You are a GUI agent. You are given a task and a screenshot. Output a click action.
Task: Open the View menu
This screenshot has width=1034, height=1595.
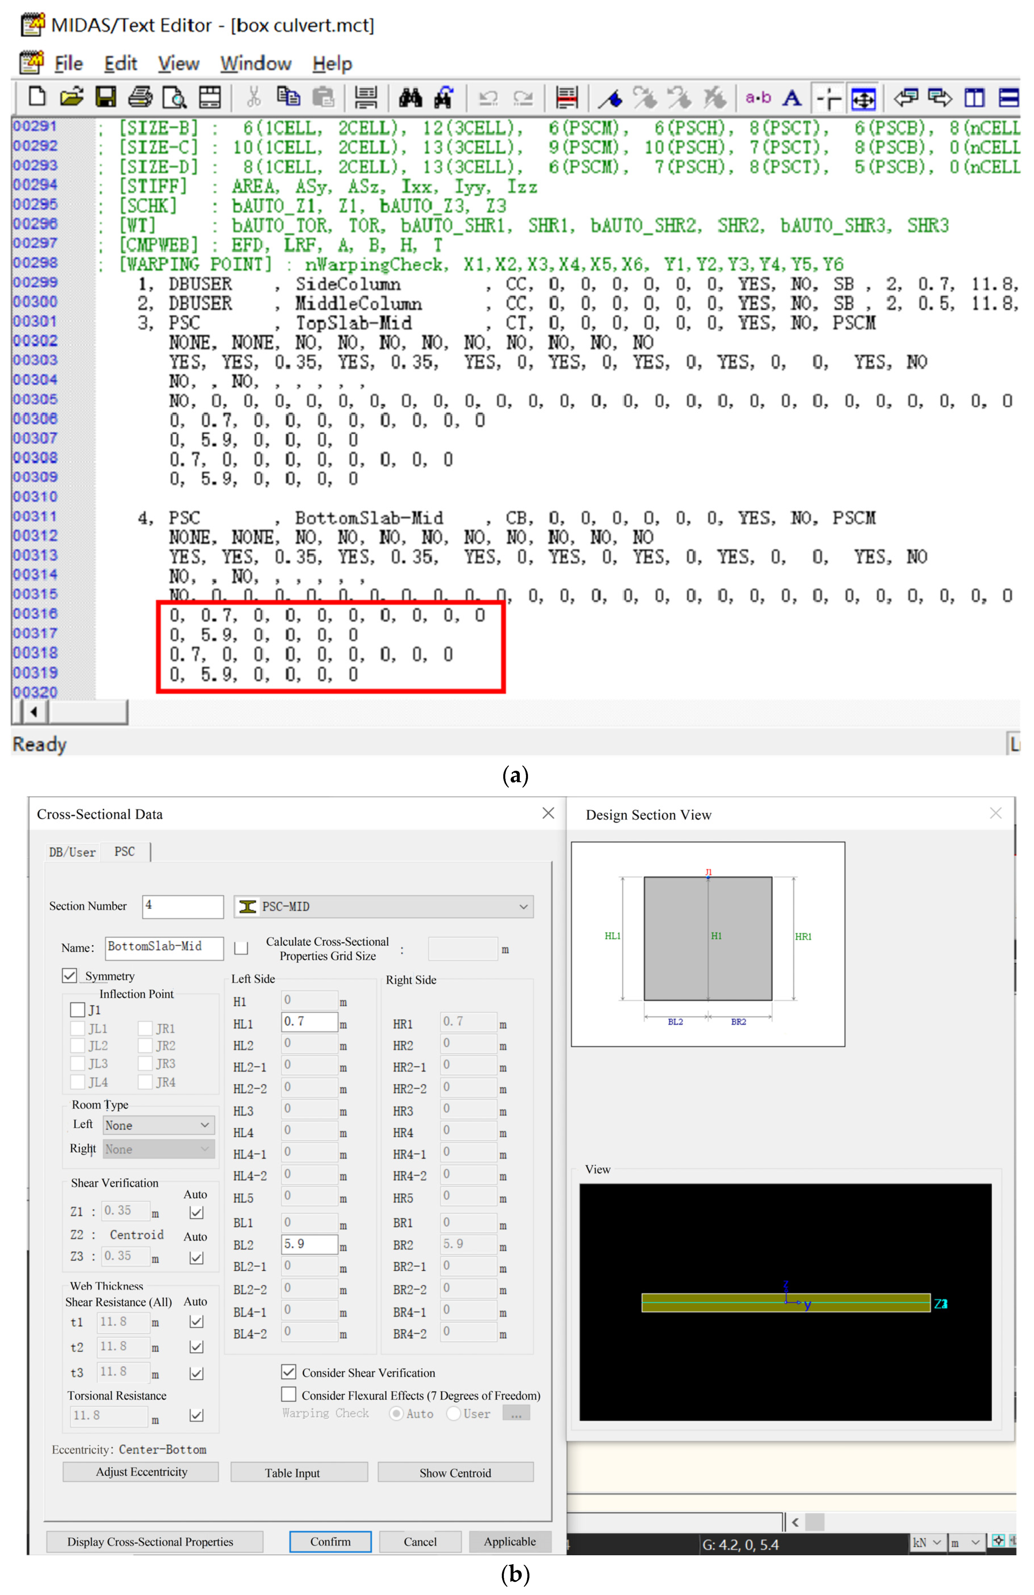tap(178, 63)
